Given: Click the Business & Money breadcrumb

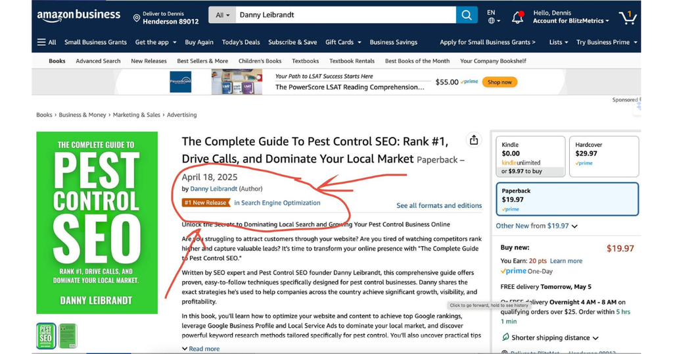Looking at the screenshot, I should [x=82, y=114].
